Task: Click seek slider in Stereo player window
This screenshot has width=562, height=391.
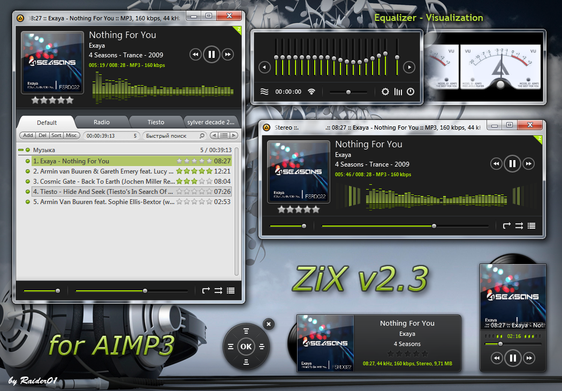Action: click(x=405, y=226)
